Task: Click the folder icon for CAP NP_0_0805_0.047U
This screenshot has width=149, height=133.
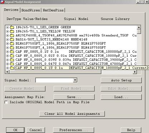Action: coord(12,64)
